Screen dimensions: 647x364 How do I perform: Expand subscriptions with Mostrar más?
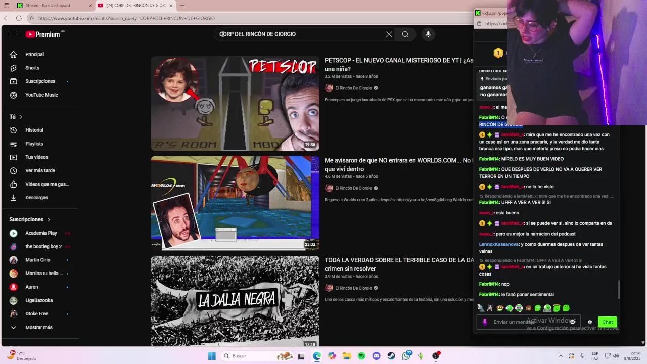click(39, 327)
